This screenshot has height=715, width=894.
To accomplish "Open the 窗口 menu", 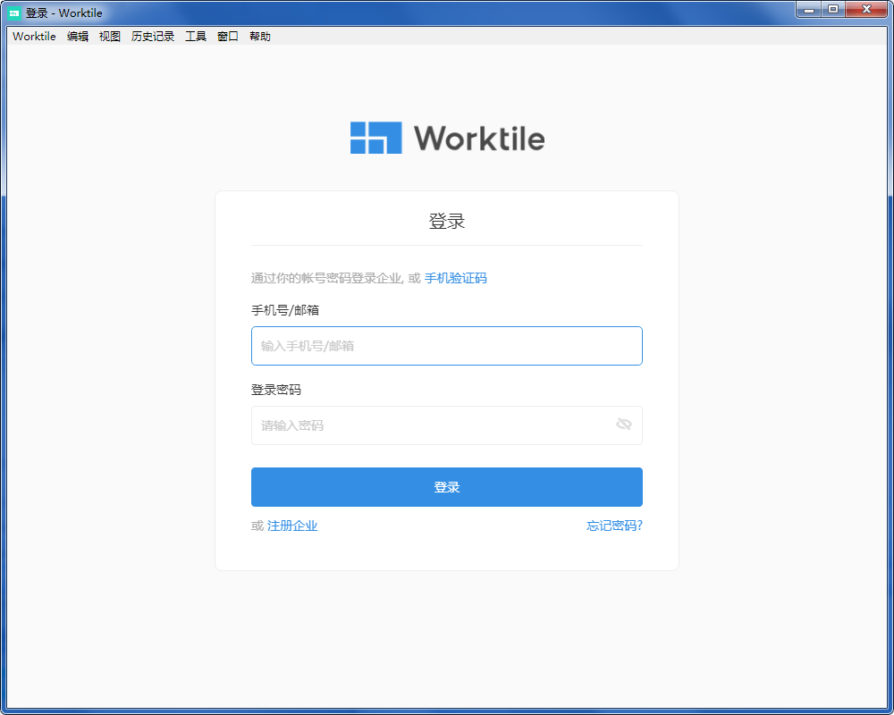I will pos(227,37).
